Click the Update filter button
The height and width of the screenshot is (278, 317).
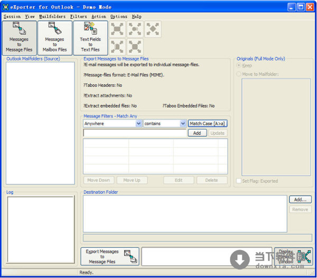pos(218,133)
